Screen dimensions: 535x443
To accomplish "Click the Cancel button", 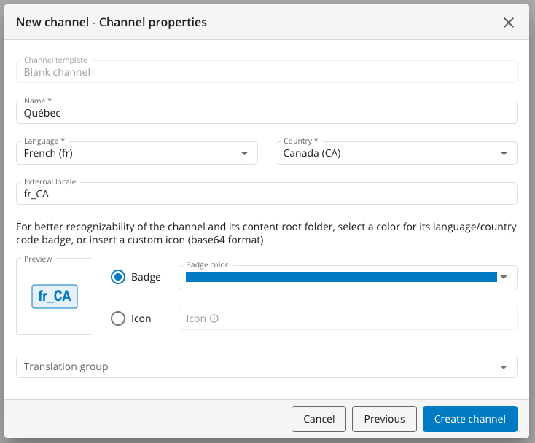I will (319, 419).
